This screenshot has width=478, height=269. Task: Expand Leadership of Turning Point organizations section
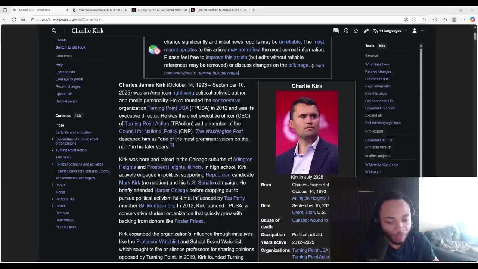coord(52,139)
